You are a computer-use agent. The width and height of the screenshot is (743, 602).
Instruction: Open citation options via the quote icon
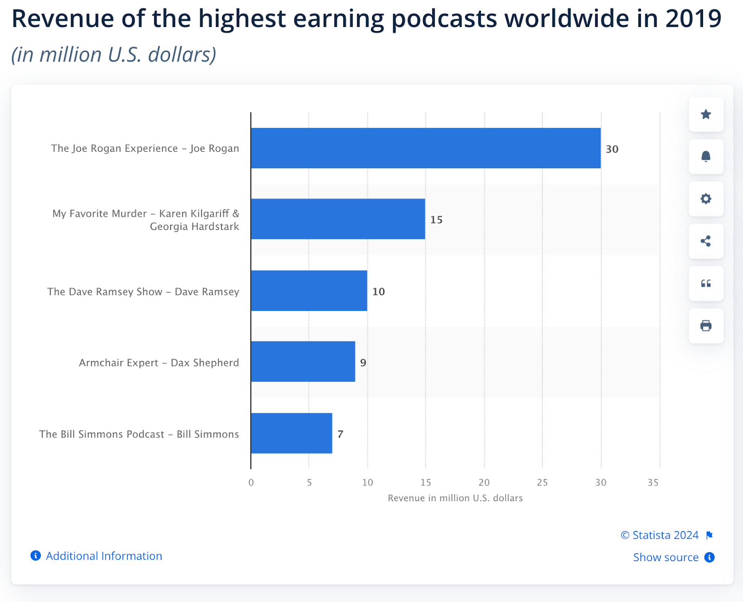click(x=706, y=284)
